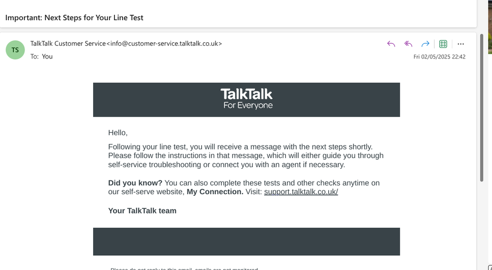Forward this email using the blue arrow
Viewport: 492px width, 270px height.
425,44
